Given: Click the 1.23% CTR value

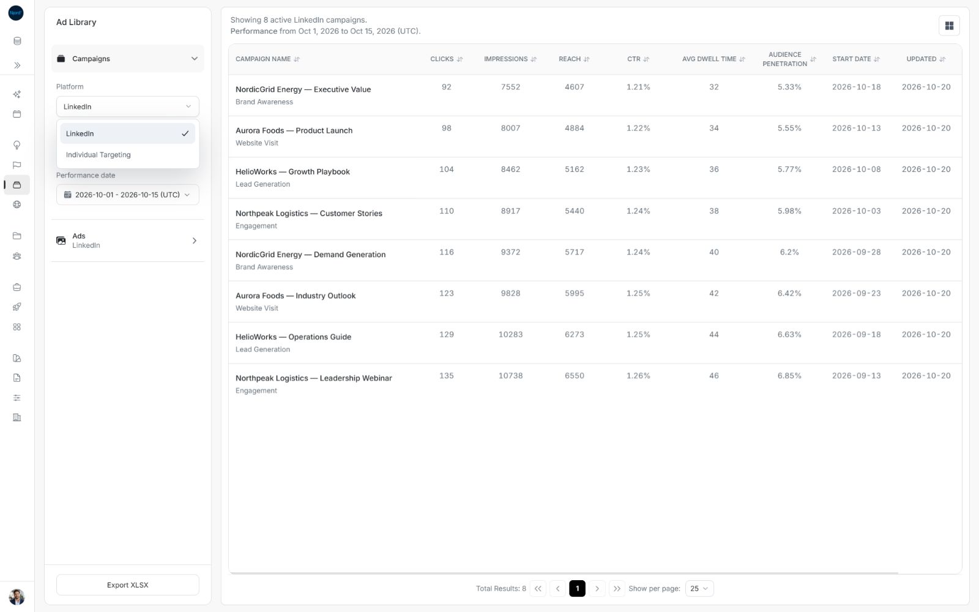Looking at the screenshot, I should click(x=638, y=170).
